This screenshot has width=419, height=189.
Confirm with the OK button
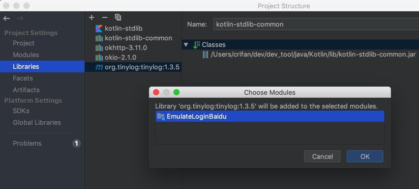[x=365, y=156]
